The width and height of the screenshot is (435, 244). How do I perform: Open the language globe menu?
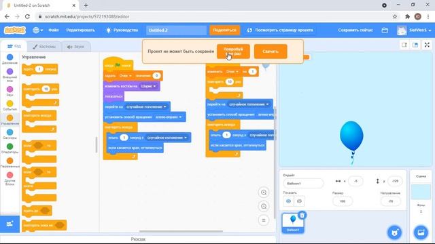(x=38, y=30)
